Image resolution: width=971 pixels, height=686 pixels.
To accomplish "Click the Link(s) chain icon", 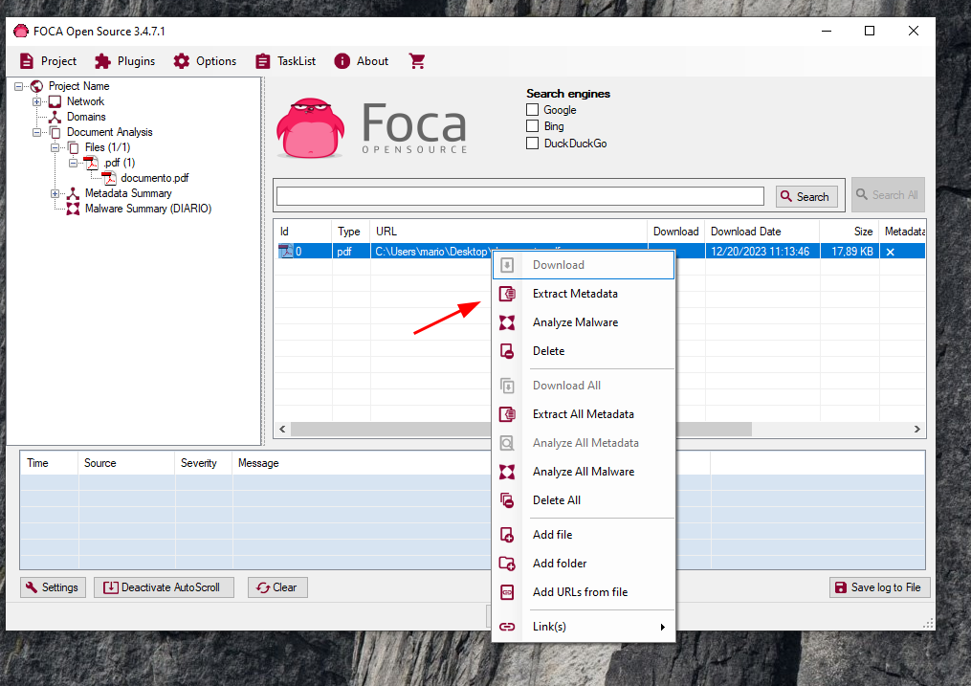I will click(x=507, y=627).
